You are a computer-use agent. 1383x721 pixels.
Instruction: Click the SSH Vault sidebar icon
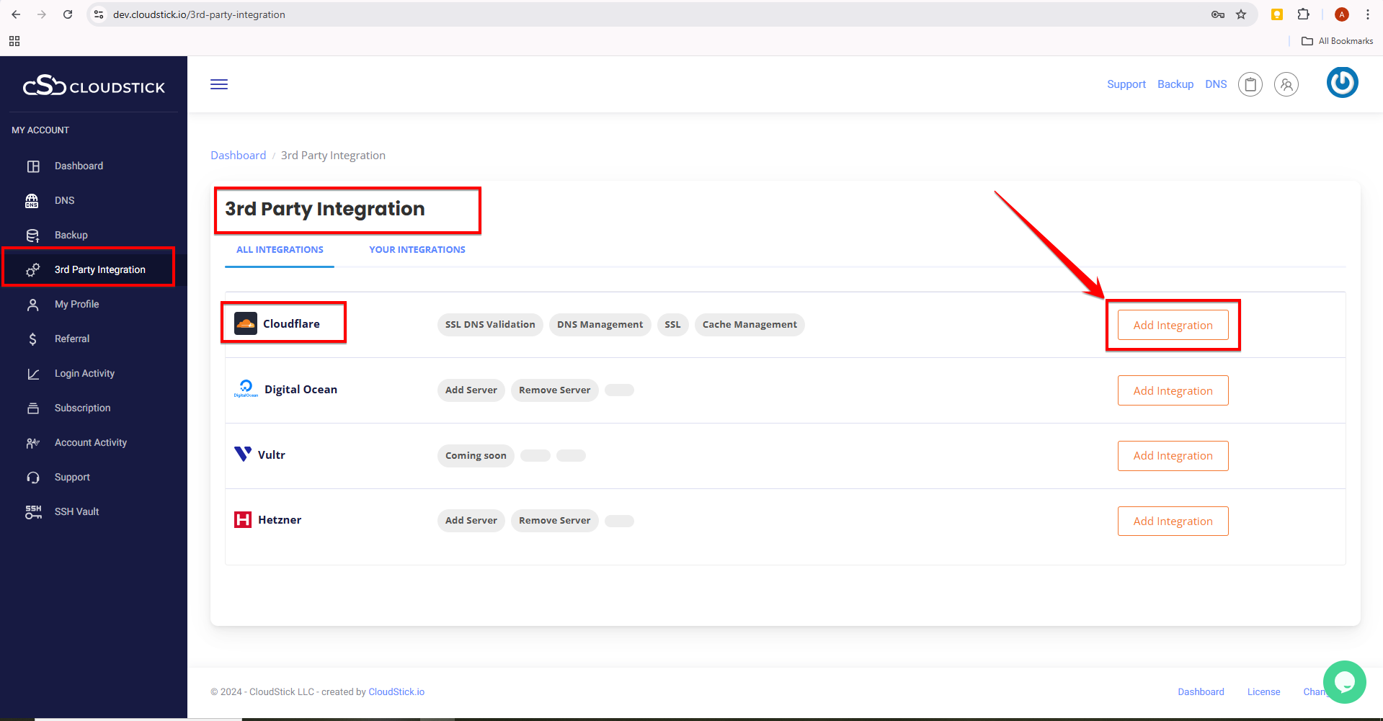33,511
